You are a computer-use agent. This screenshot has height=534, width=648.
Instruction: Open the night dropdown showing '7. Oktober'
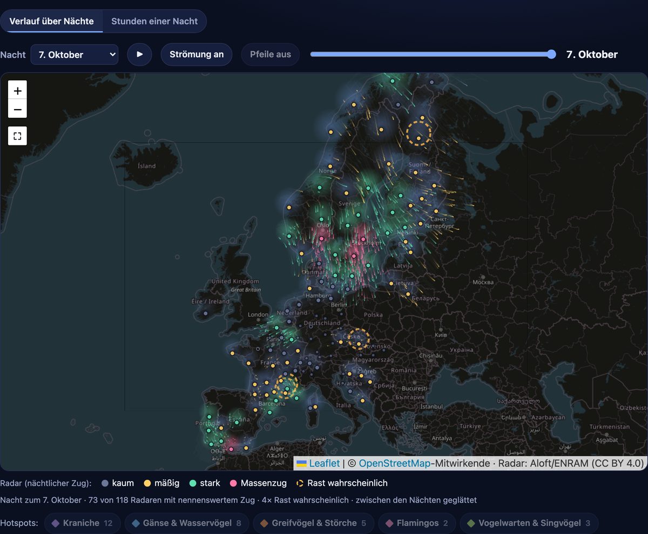click(75, 55)
